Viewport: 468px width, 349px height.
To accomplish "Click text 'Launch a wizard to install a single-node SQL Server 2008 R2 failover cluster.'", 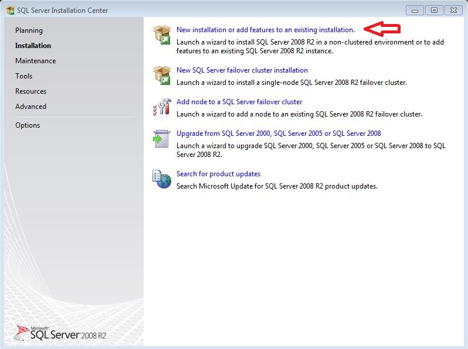I will (291, 83).
